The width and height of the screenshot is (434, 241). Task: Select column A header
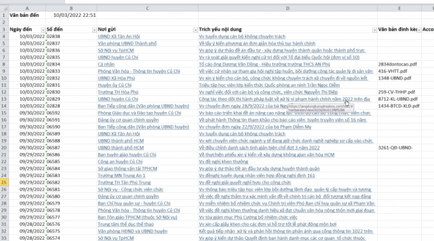tap(27, 8)
